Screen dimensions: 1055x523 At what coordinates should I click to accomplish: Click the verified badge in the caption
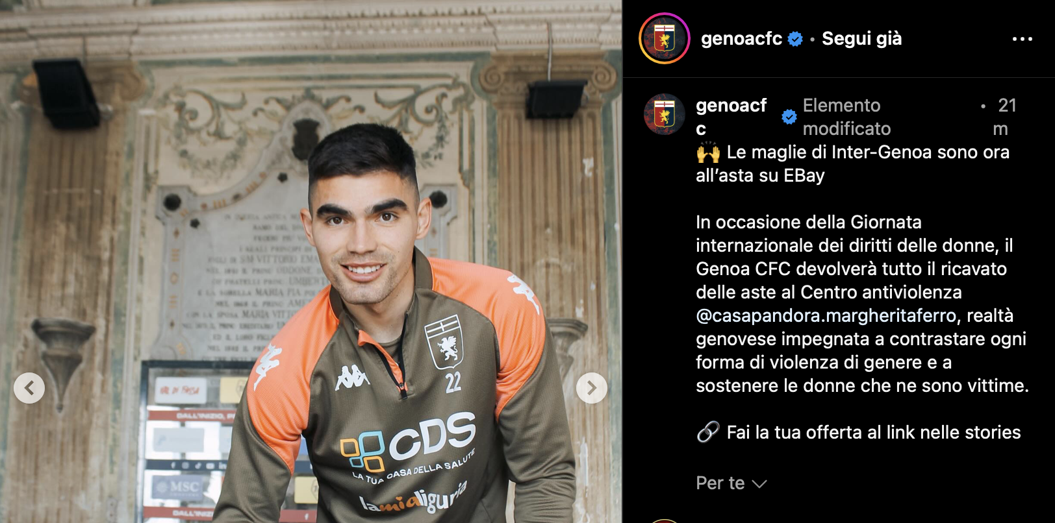coord(789,117)
